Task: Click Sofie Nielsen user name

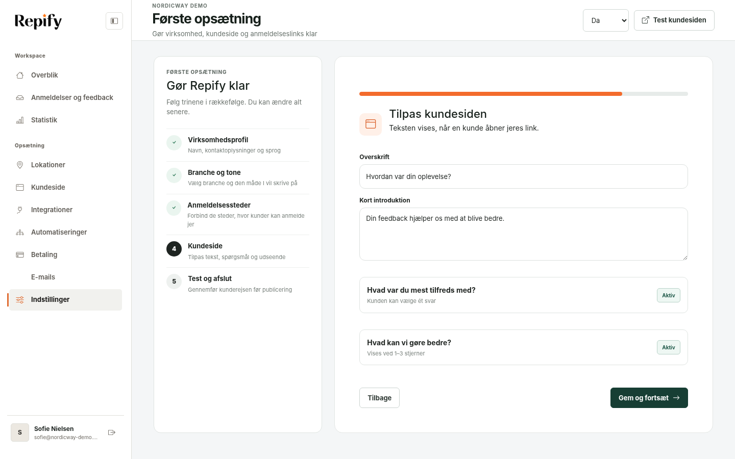Action: [54, 429]
